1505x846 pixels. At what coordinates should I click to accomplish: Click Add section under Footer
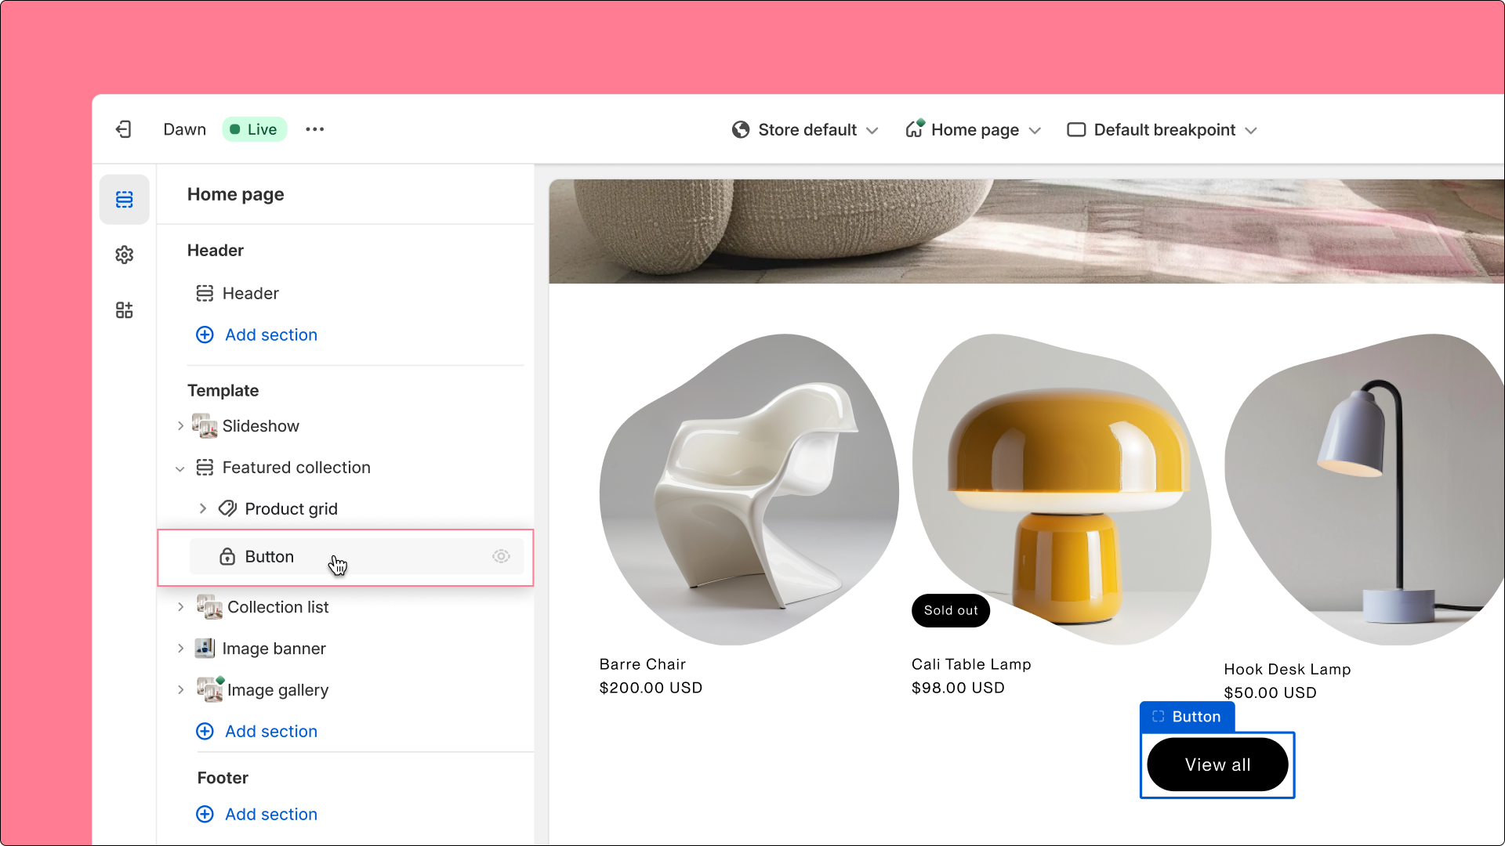[x=270, y=814]
